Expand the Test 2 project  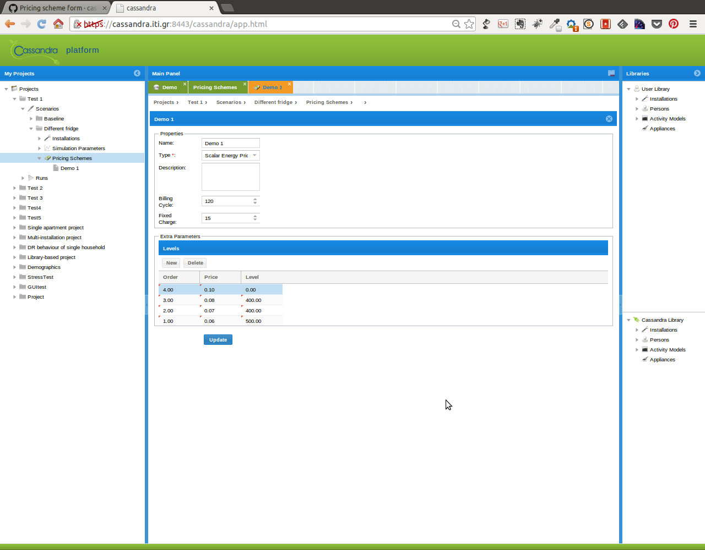coord(14,188)
